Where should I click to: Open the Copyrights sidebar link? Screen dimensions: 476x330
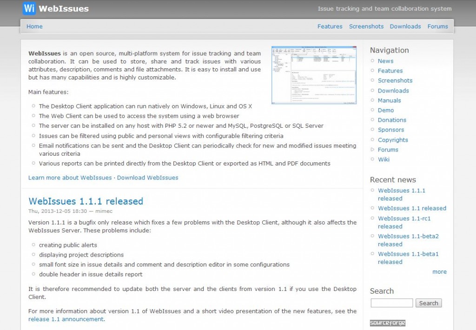[393, 140]
